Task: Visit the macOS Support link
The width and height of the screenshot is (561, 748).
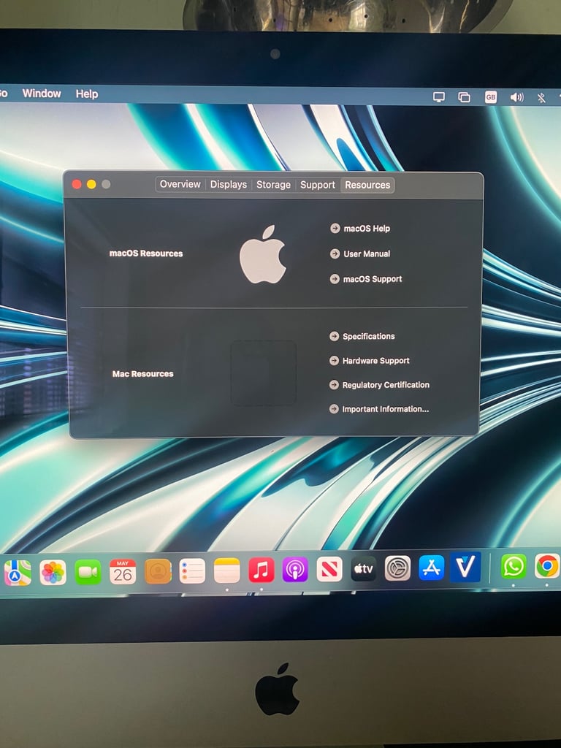Action: [373, 279]
